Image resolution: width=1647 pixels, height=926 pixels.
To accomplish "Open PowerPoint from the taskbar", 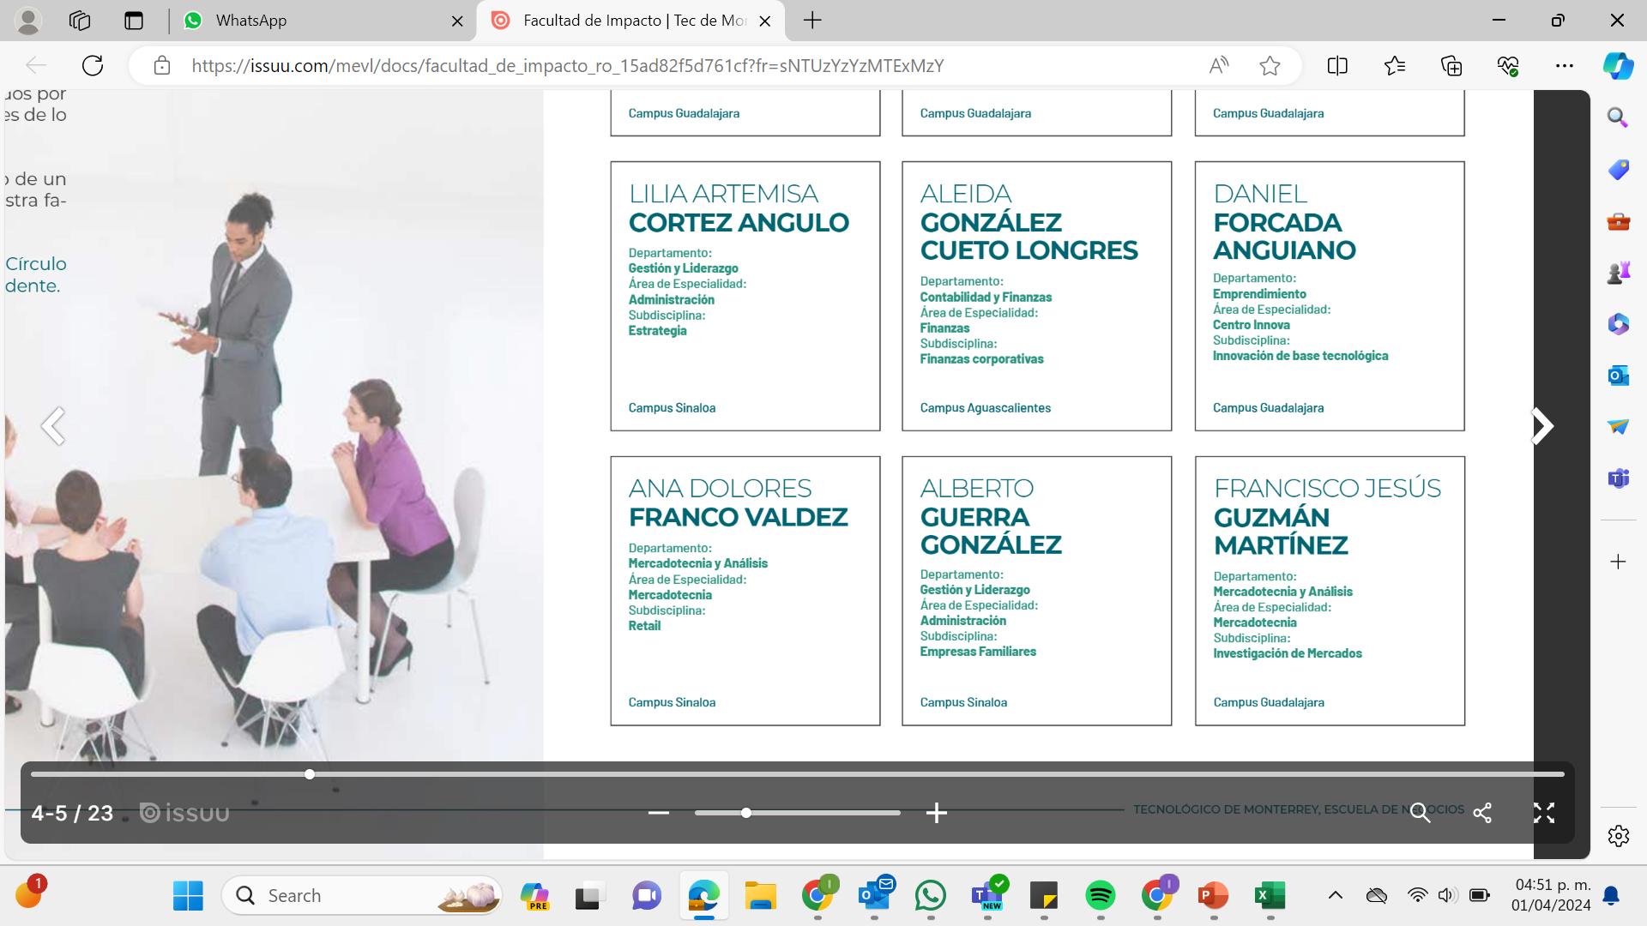I will click(1213, 896).
